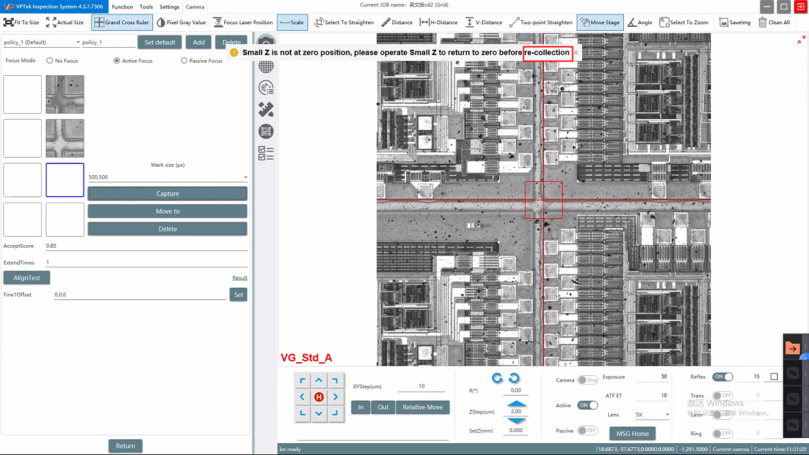
Task: Open the ruler and pencil sidebar icon
Action: (x=266, y=109)
